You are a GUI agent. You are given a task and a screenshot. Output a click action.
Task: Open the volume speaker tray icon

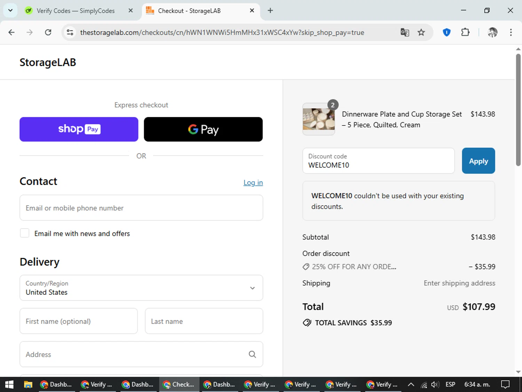click(x=435, y=385)
